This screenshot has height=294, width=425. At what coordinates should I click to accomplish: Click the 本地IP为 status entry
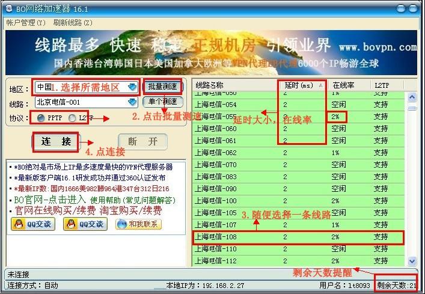pos(205,286)
